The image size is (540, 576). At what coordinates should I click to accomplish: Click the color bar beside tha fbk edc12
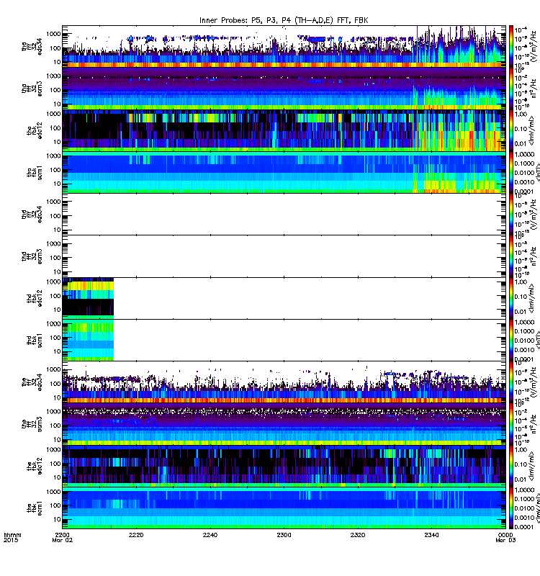[x=511, y=130]
